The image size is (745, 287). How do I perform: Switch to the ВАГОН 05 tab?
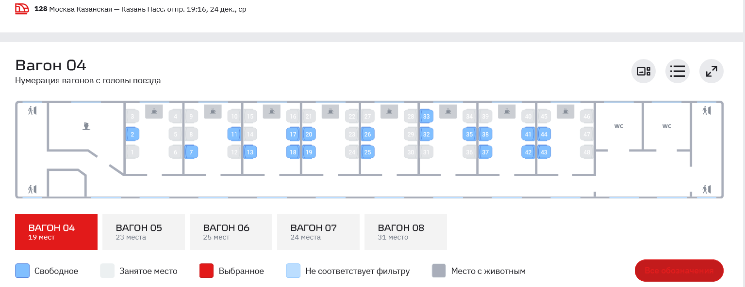144,232
